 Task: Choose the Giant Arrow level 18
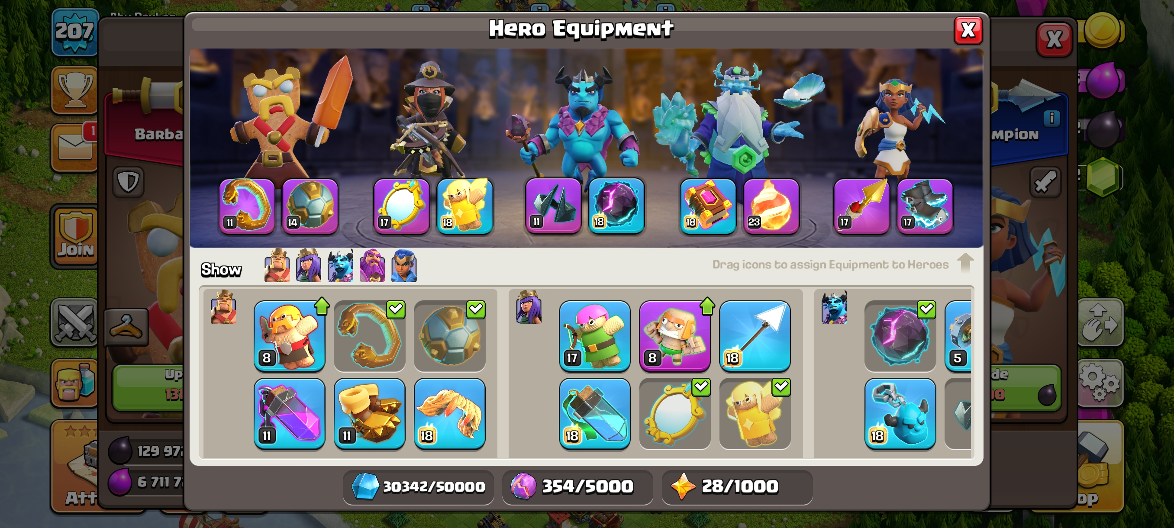pos(755,336)
